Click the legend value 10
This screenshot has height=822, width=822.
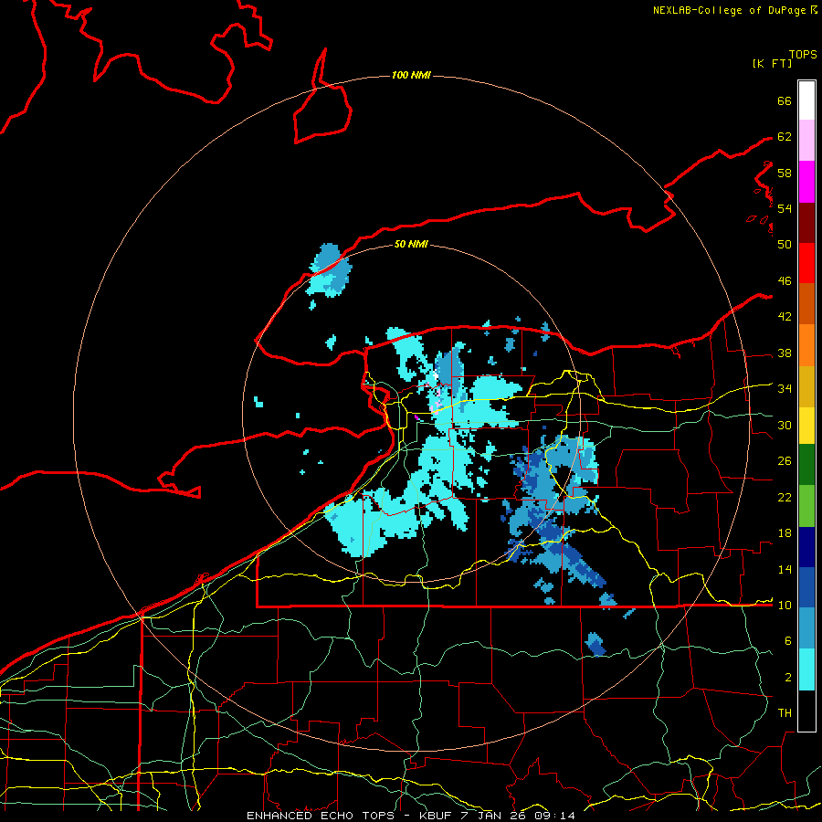click(785, 605)
